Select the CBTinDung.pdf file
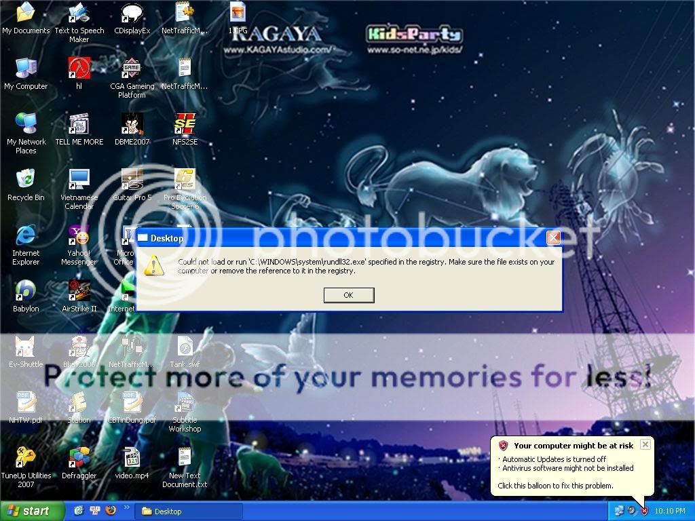Viewport: 695px width, 521px height. point(132,407)
